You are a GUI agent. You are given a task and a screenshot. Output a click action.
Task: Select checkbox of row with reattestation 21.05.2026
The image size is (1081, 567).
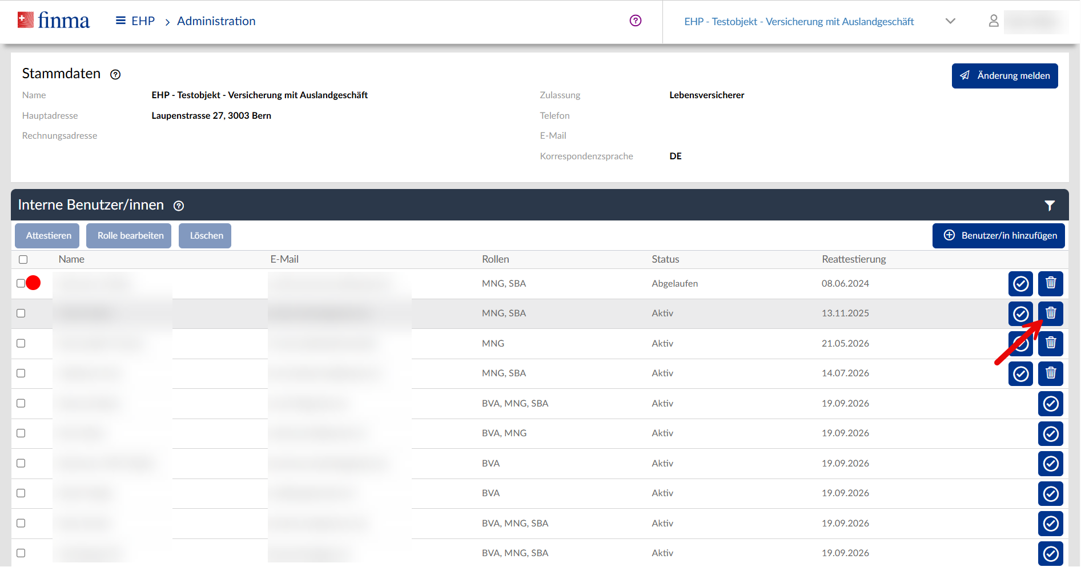point(21,344)
